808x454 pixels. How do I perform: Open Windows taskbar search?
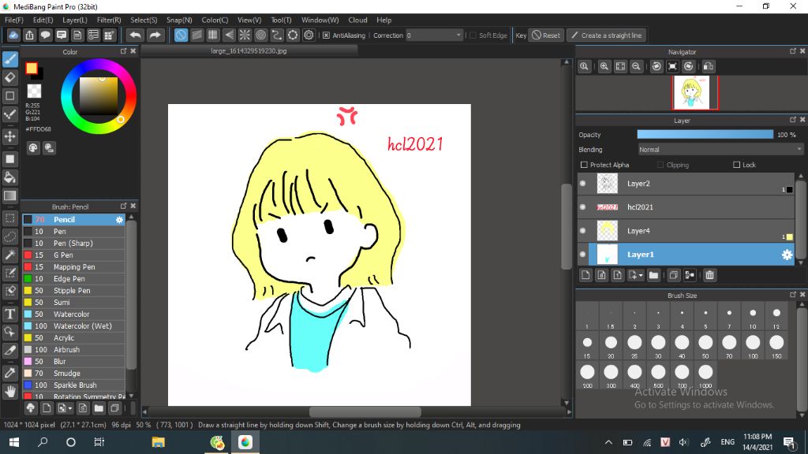pos(43,442)
